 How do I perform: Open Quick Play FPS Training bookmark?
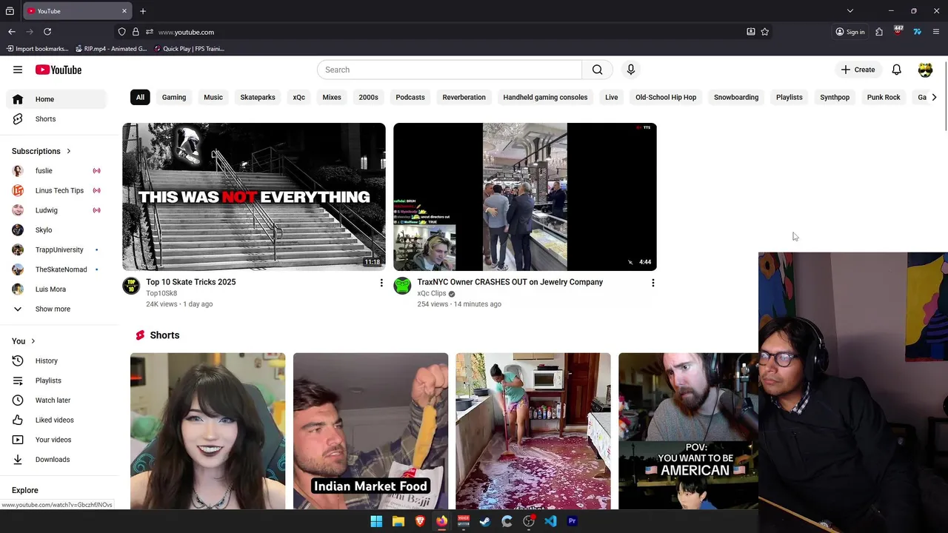(x=190, y=49)
